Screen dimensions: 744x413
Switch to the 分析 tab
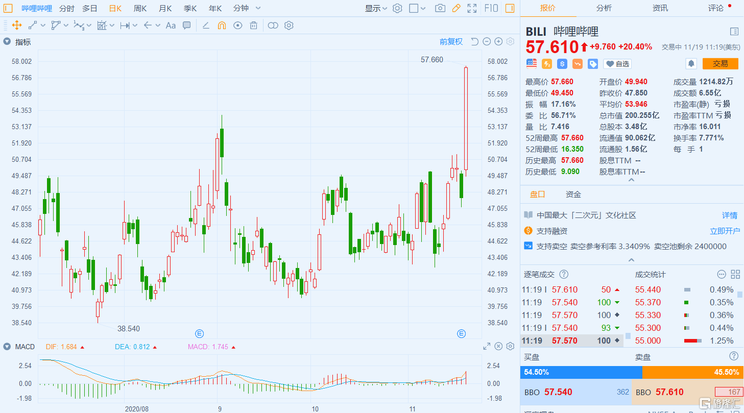tap(604, 8)
